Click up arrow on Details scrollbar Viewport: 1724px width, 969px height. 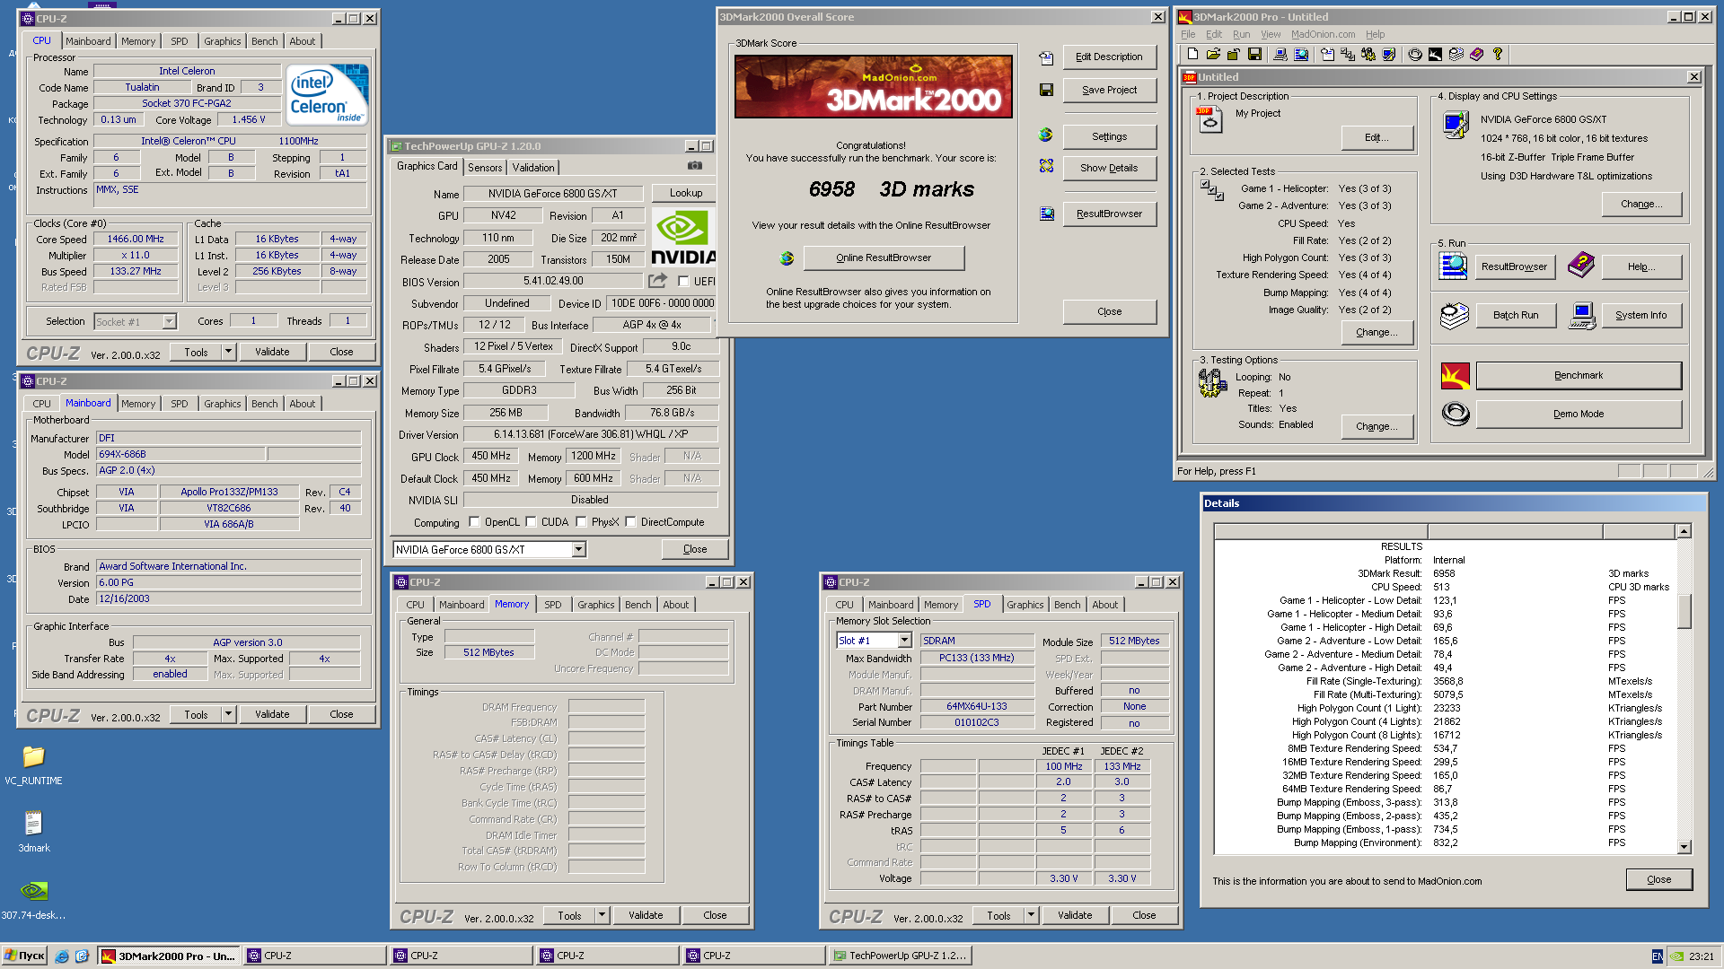(x=1684, y=531)
